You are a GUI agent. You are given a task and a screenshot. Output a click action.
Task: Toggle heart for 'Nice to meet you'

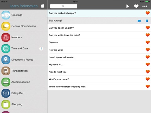148,72
